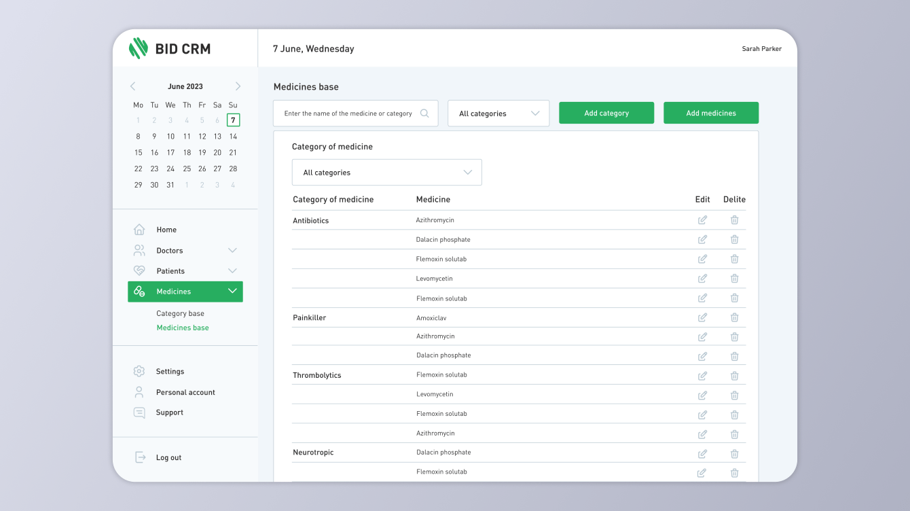The image size is (910, 511).
Task: Click the Delite column header
Action: 734,200
